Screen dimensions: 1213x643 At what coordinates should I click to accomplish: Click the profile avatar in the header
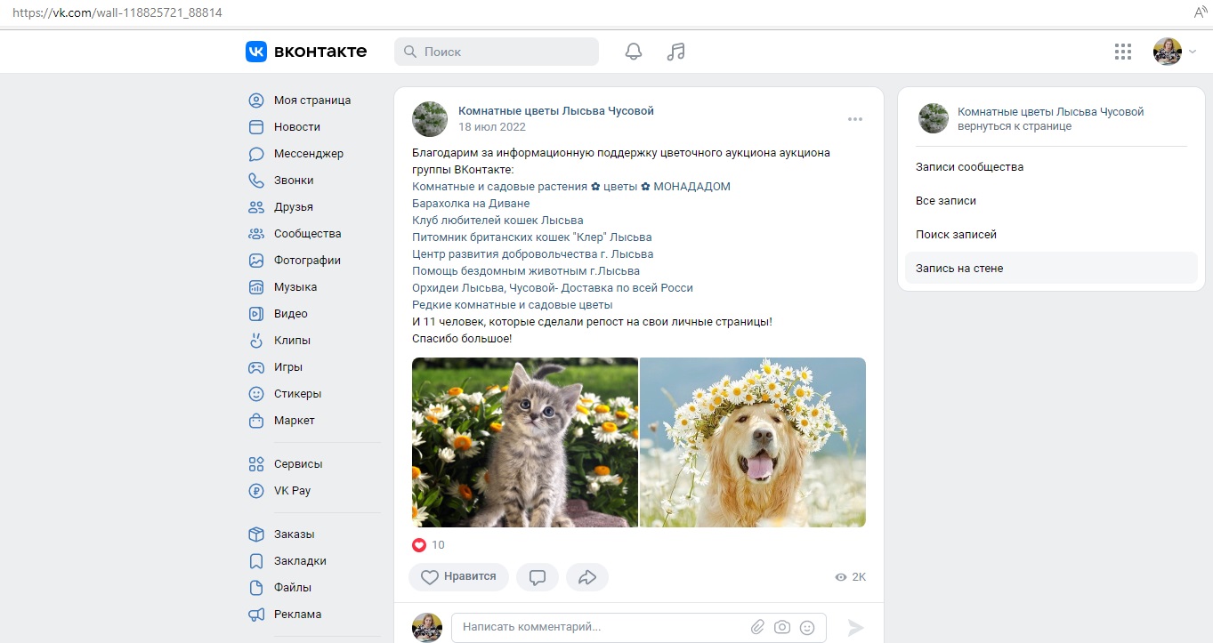pyautogui.click(x=1168, y=52)
